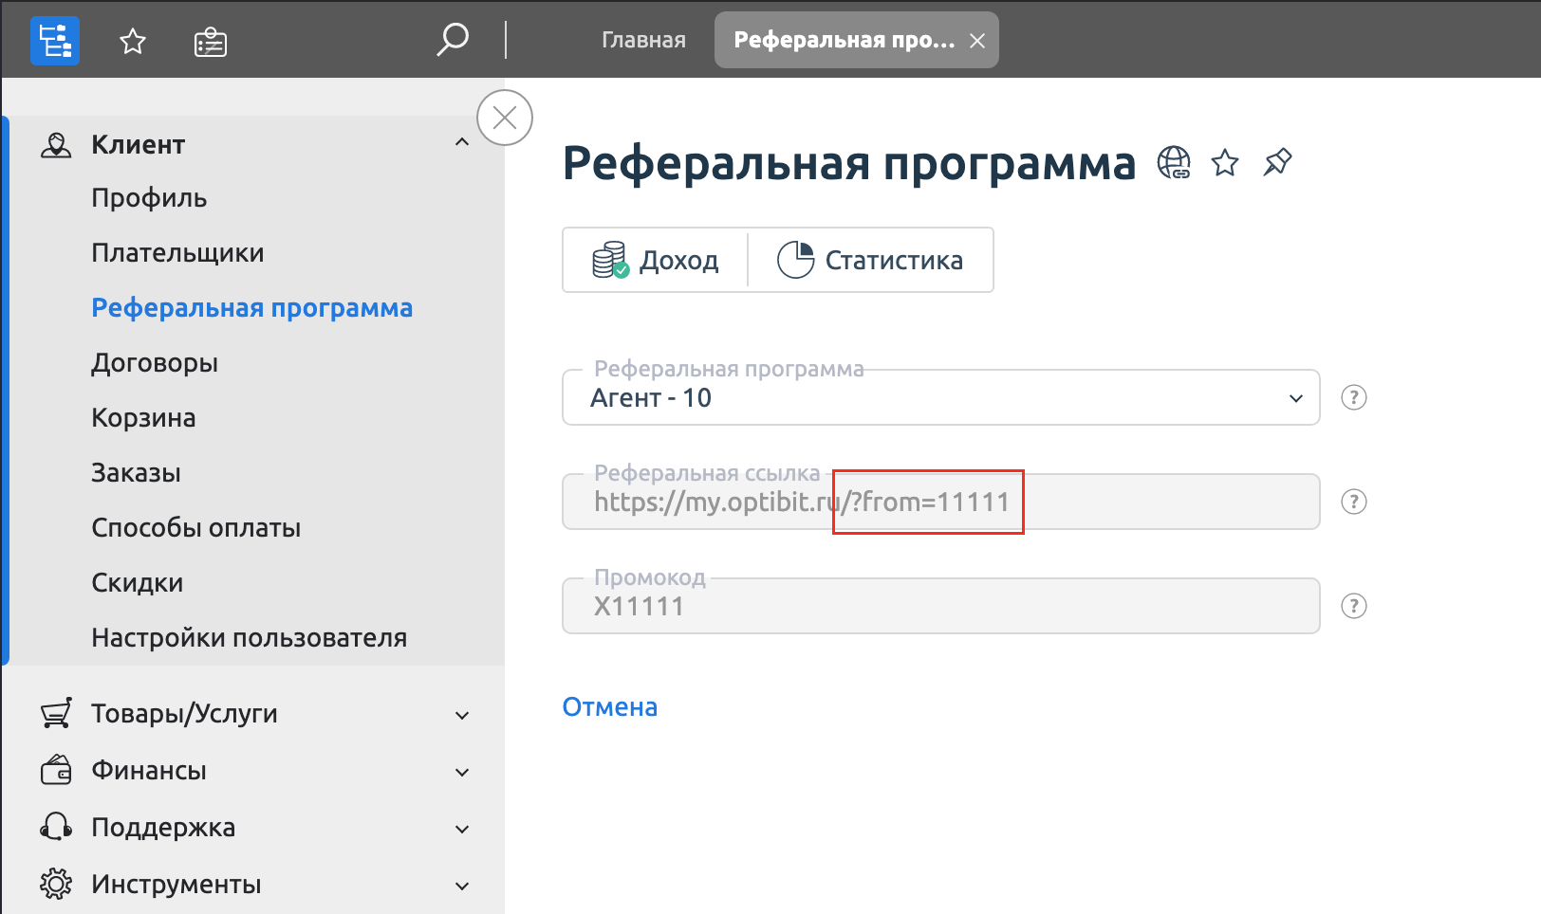Click the Финансы section label
This screenshot has height=914, width=1541.
point(149,771)
